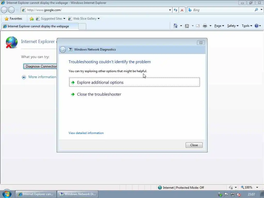264x198 pixels.
Task: Click the network icon in system tray
Action: tap(233, 194)
